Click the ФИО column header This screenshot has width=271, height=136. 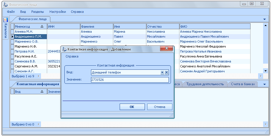(215, 26)
